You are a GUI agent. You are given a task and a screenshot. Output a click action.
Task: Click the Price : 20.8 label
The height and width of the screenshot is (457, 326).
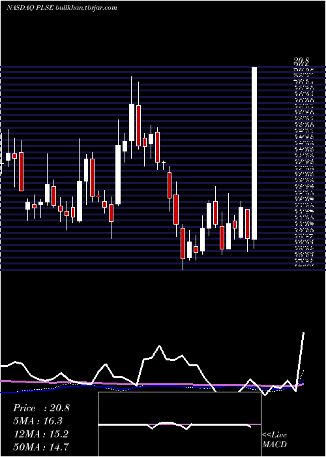[41, 408]
